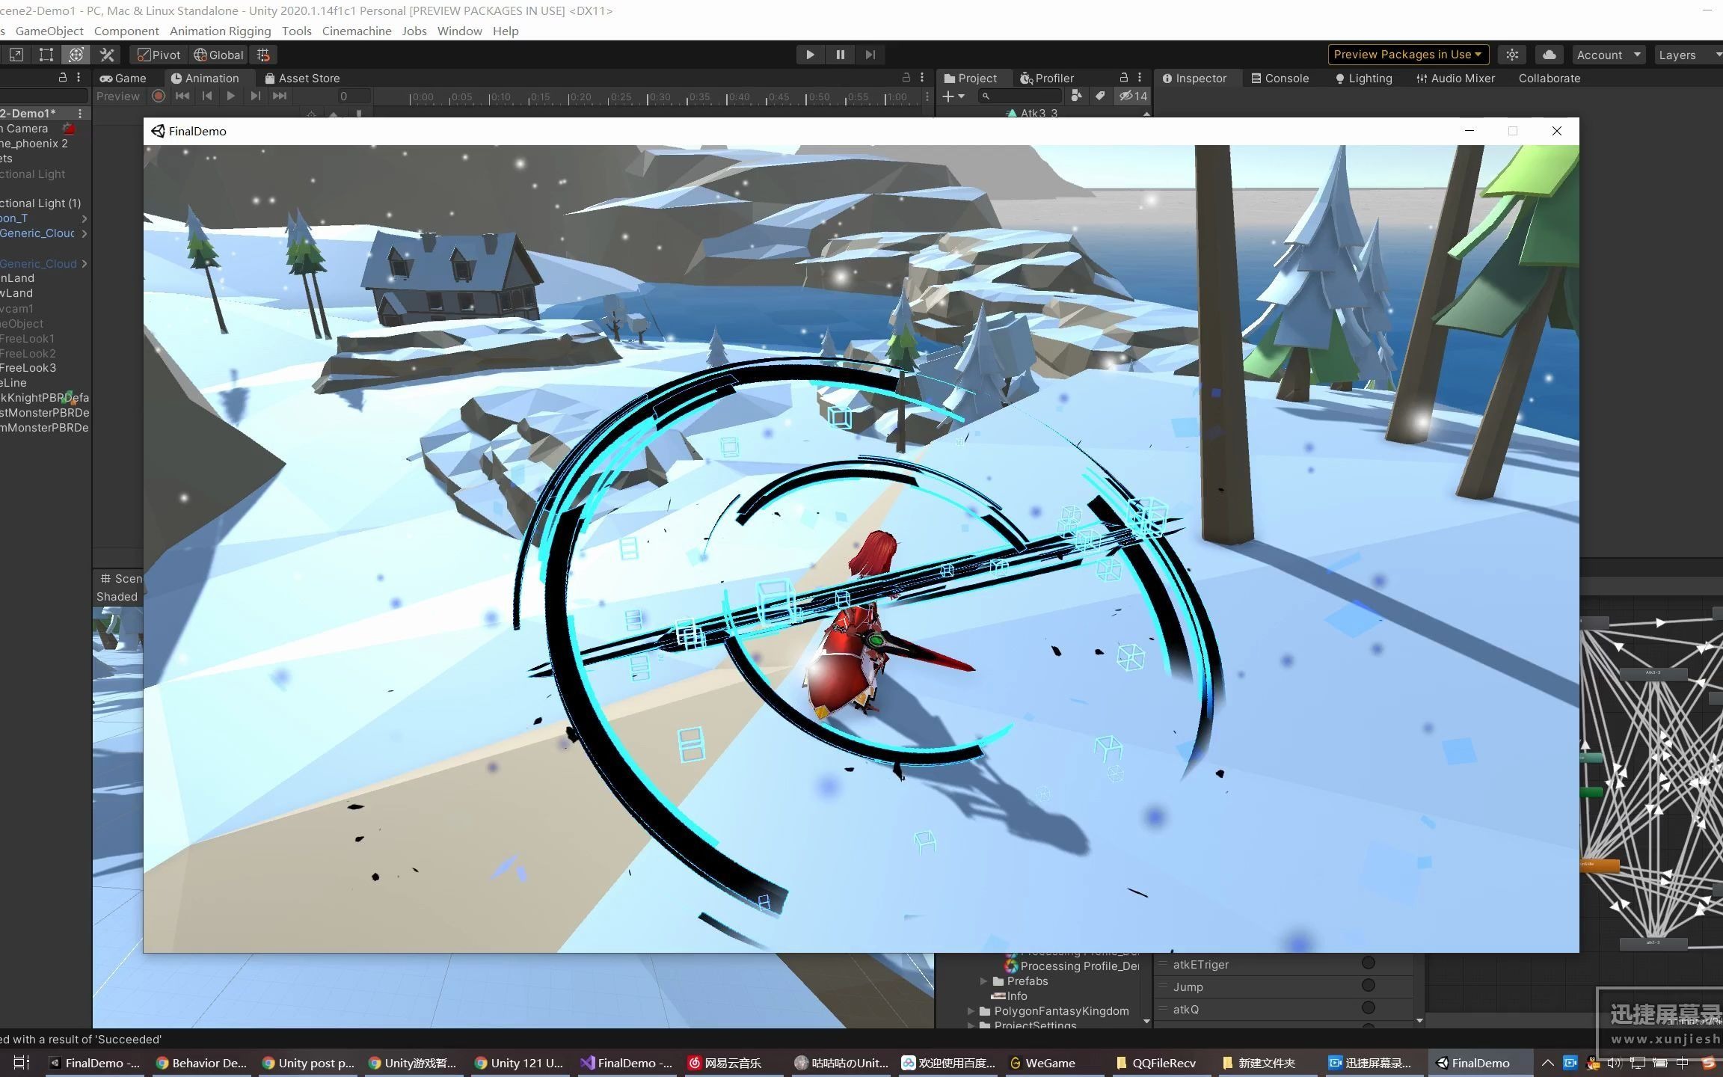Image resolution: width=1723 pixels, height=1077 pixels.
Task: Open the Window menu
Action: coord(459,31)
